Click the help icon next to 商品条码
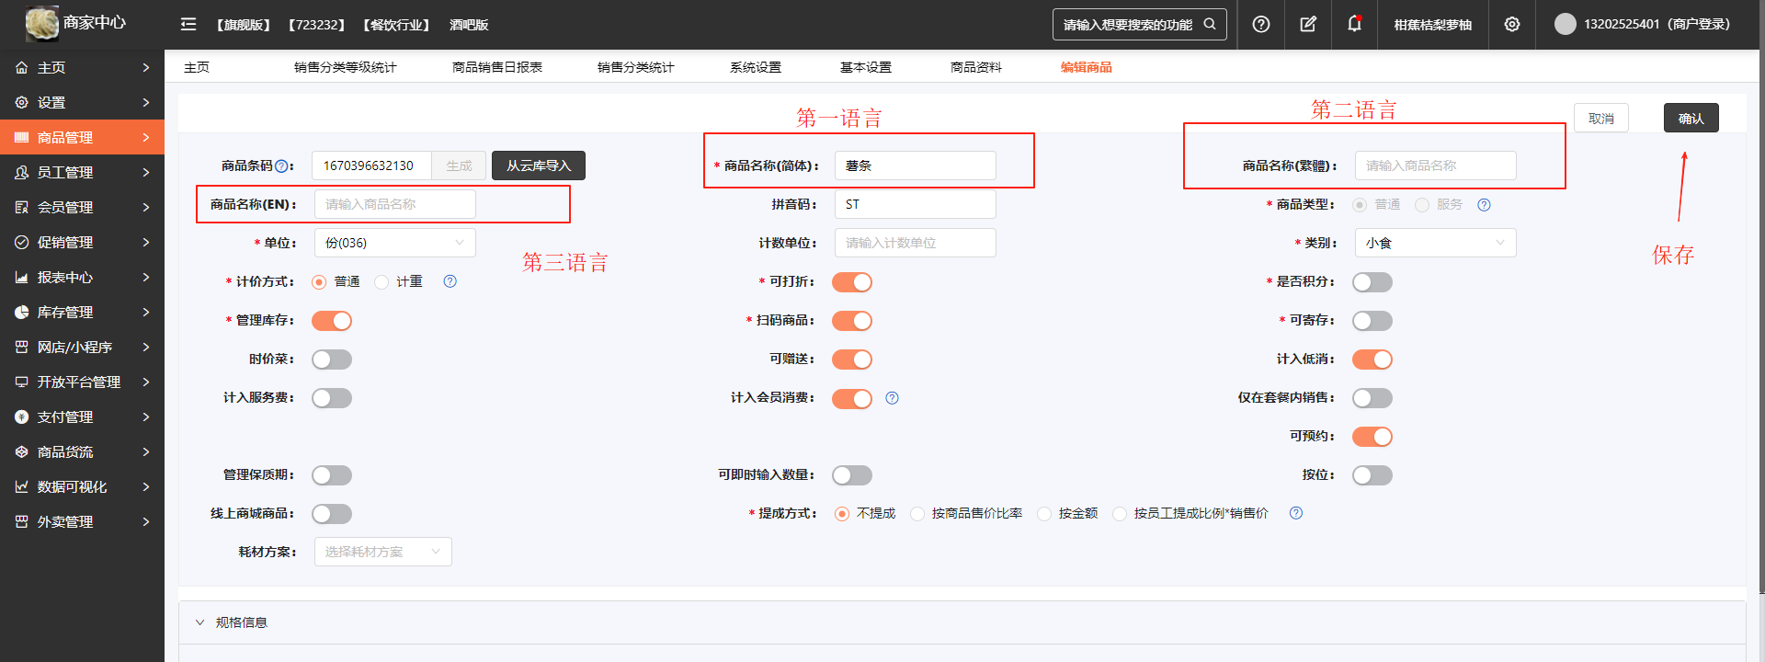Viewport: 1765px width, 662px height. (282, 166)
